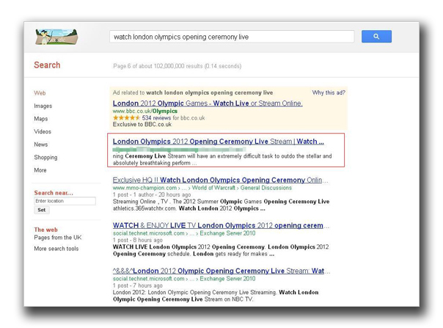The width and height of the screenshot is (443, 328).
Task: Click the '1 post - 8 hours ago' text
Action: point(138,240)
